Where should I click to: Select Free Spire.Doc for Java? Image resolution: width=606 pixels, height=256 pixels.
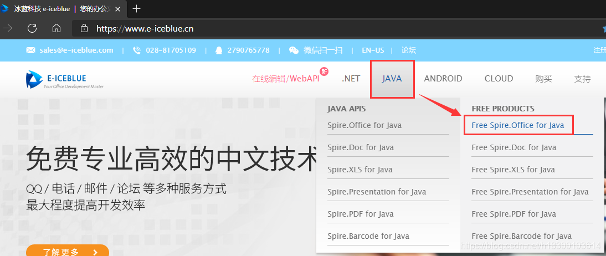514,147
